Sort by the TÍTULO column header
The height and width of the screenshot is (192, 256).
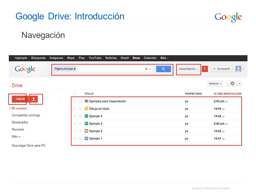tap(89, 94)
